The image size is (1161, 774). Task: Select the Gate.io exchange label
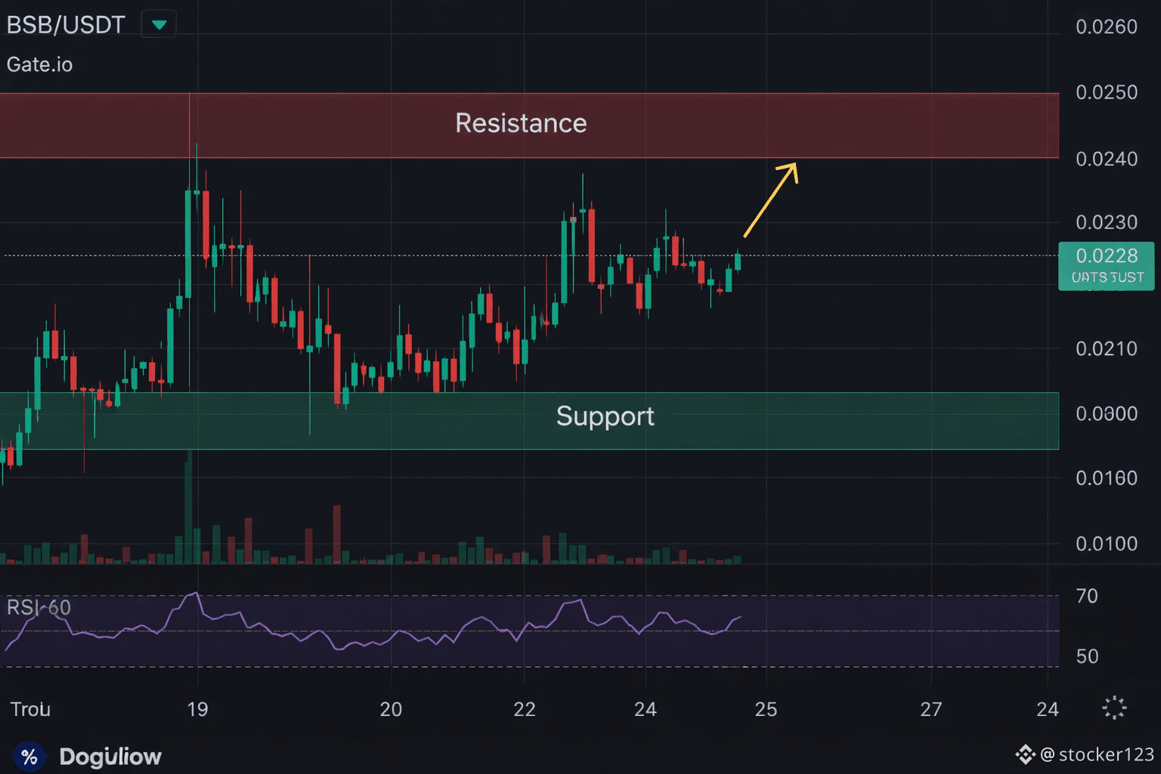[x=40, y=64]
